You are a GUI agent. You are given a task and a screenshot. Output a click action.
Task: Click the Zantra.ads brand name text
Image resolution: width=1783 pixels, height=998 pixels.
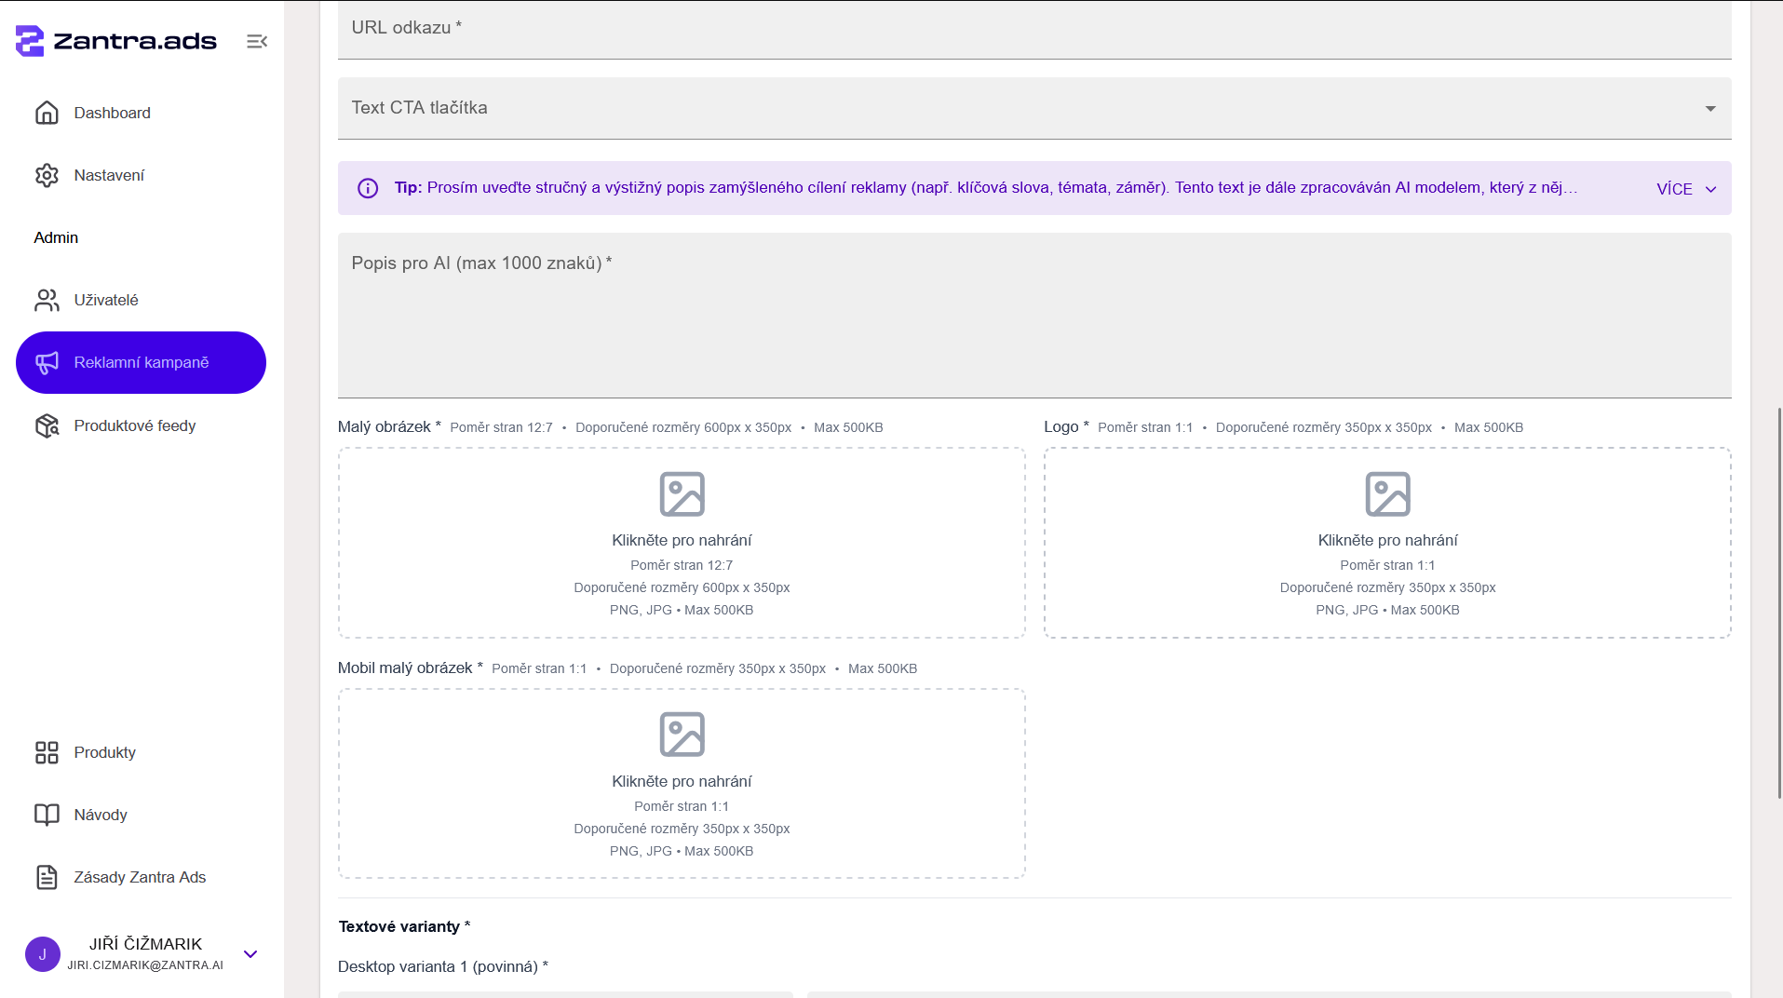click(135, 41)
